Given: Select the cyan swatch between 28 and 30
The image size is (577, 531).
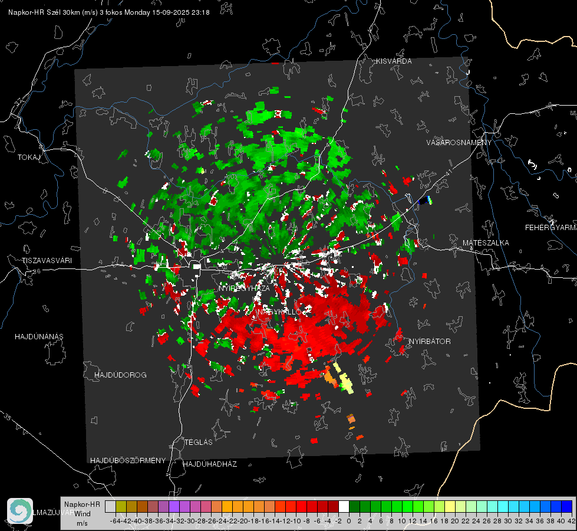Looking at the screenshot, I should coord(503,507).
